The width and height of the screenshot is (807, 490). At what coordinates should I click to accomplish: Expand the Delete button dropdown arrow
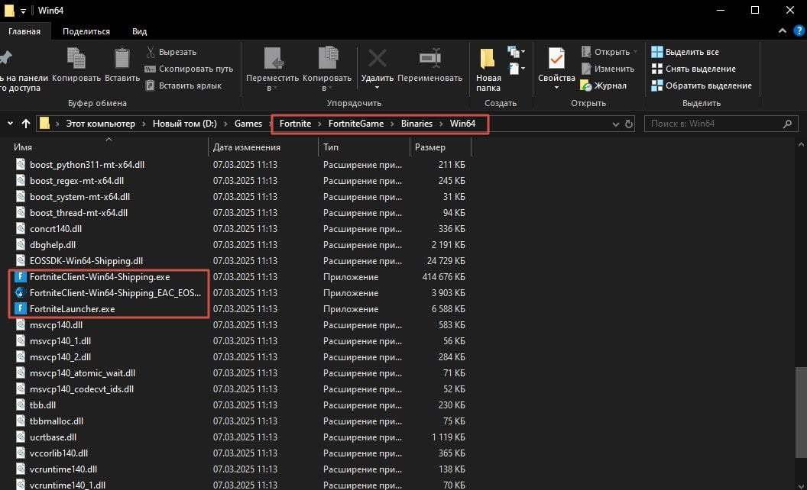378,88
